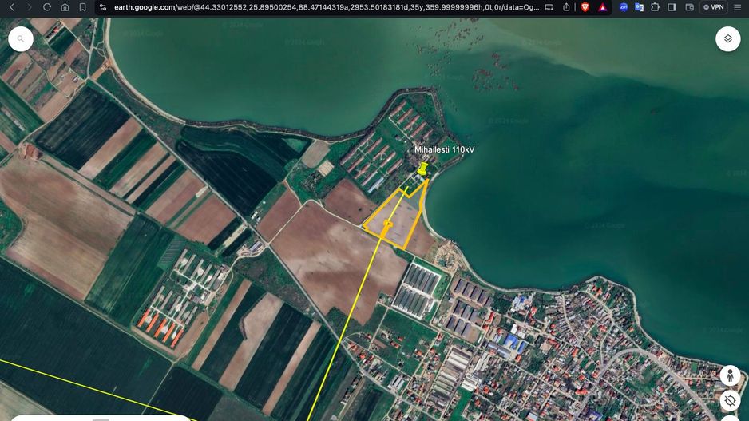This screenshot has width=749, height=421.
Task: Click the yellow line marker inside polygon
Action: point(388,223)
